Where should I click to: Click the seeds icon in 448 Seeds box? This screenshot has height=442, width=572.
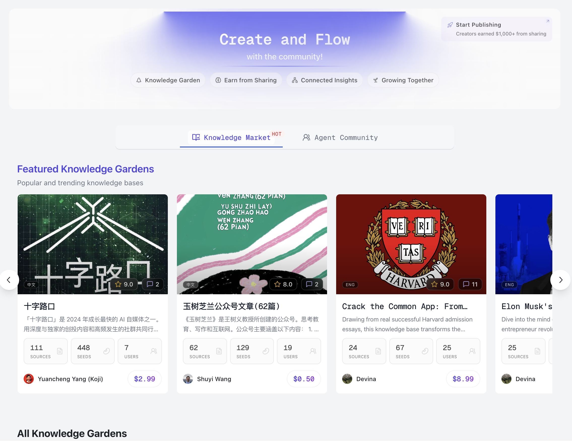(107, 351)
